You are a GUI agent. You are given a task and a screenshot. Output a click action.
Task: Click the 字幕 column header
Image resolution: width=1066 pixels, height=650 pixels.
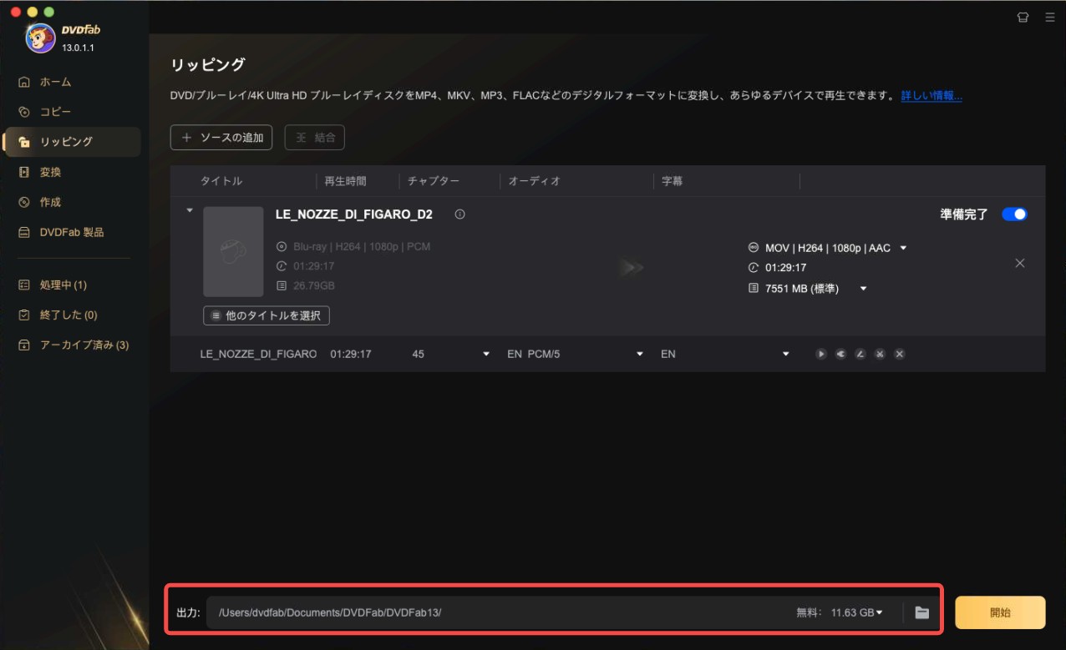click(x=673, y=181)
